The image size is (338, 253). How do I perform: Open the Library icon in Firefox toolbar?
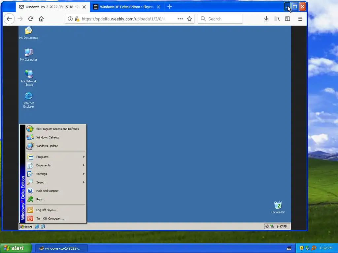(277, 19)
